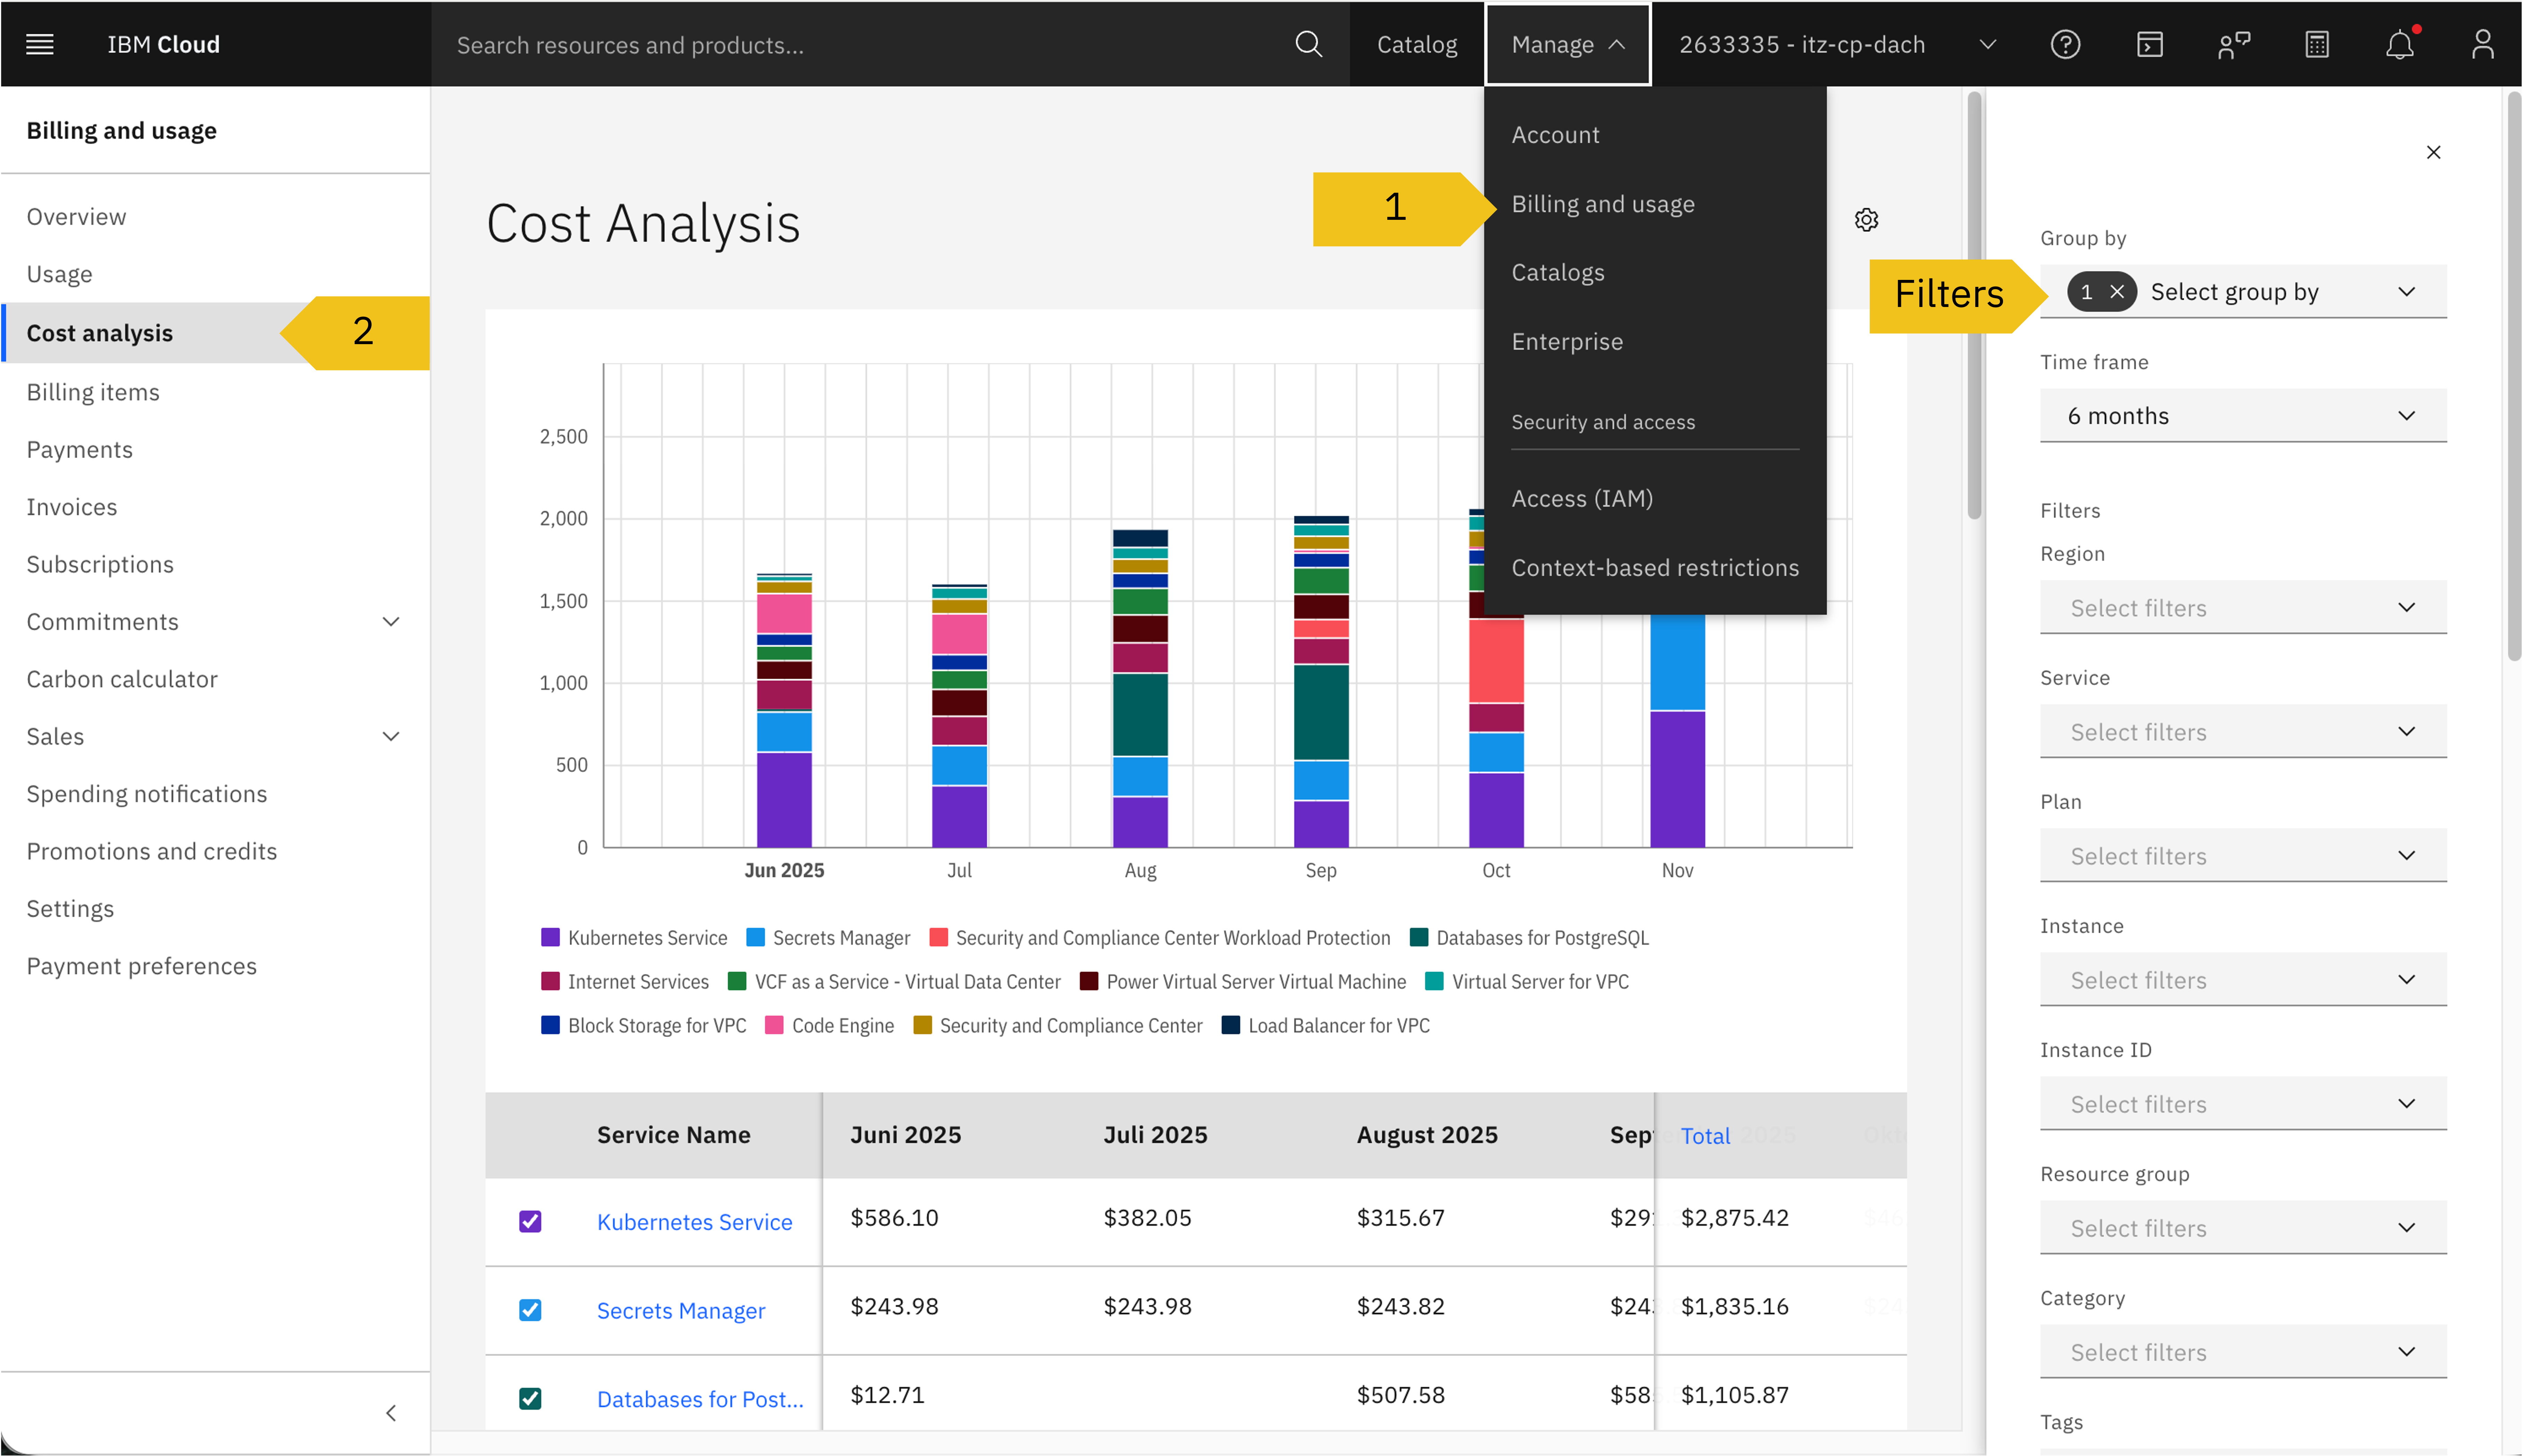Open the hamburger navigation menu

coord(40,44)
